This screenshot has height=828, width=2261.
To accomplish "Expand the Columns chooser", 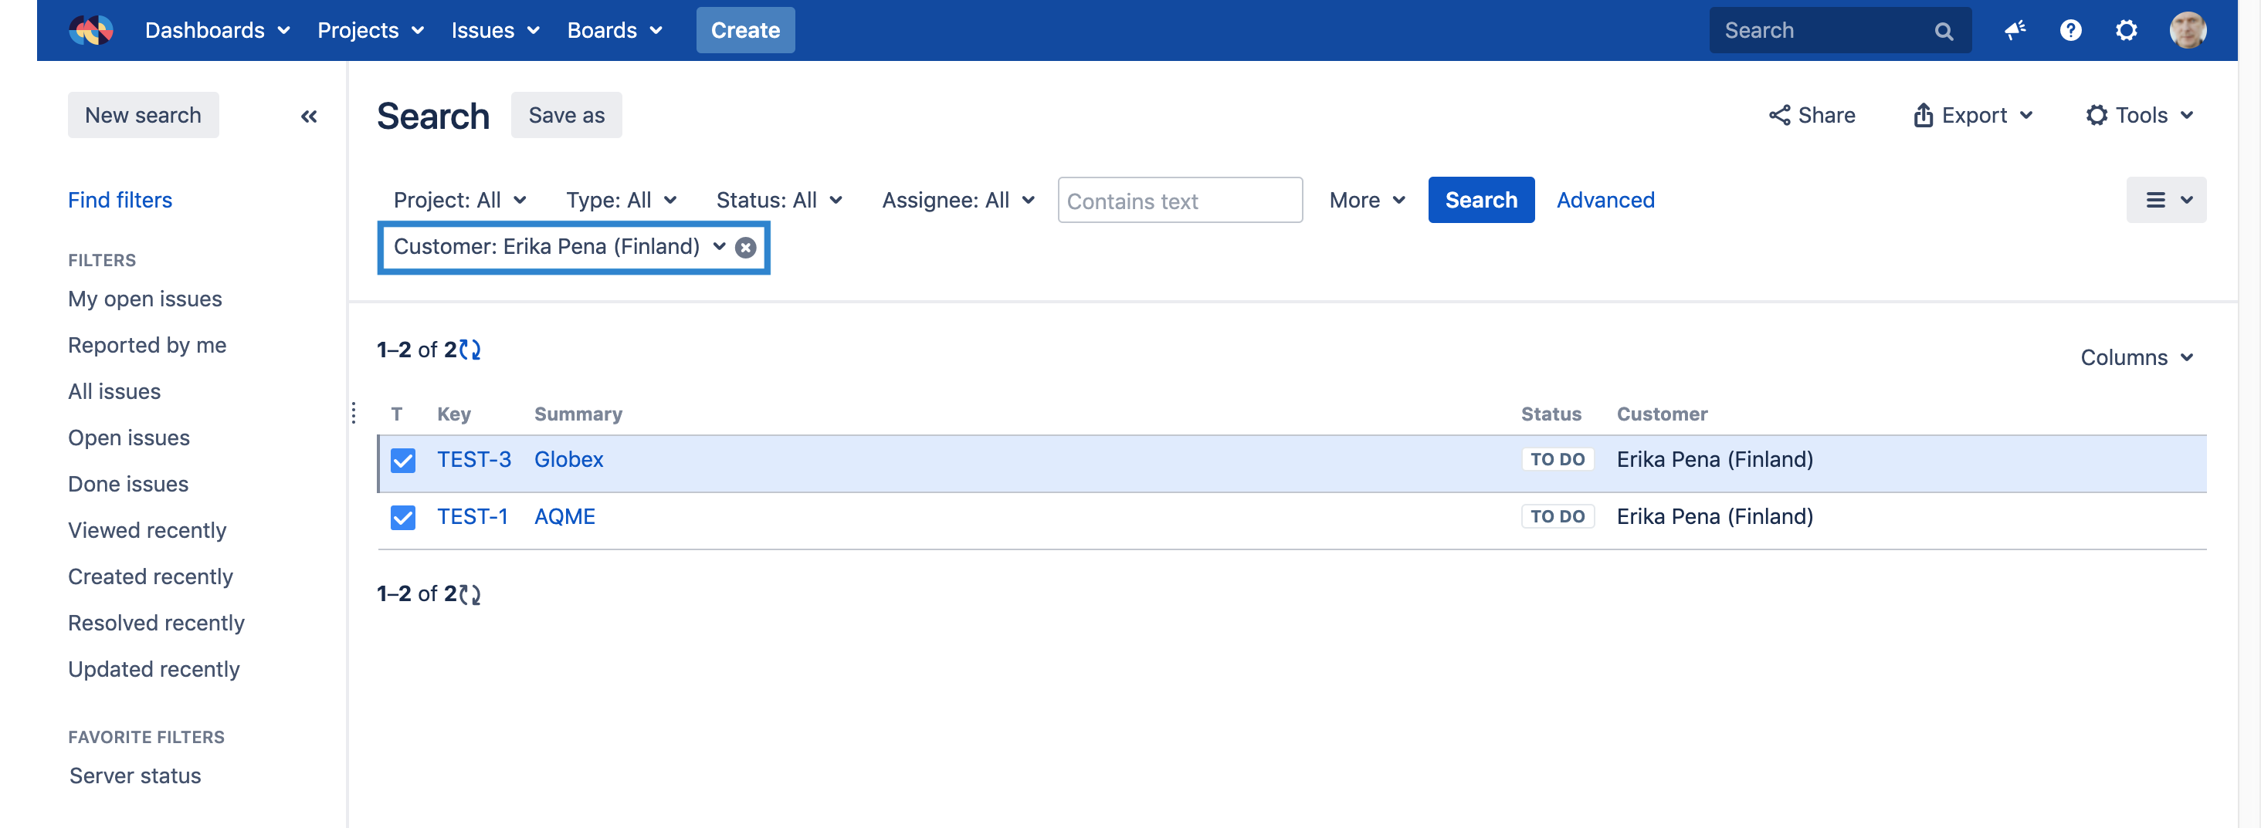I will click(x=2135, y=358).
